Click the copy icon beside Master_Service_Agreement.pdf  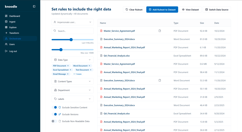(x=160, y=31)
